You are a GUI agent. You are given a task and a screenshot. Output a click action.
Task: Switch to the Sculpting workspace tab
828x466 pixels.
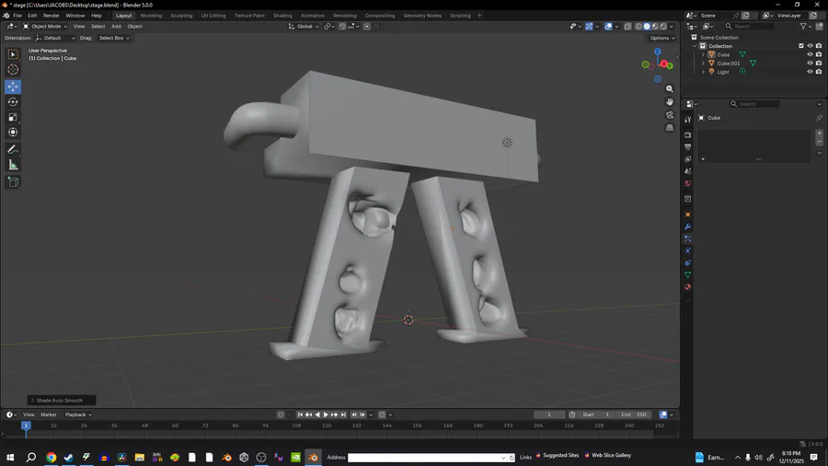coord(181,16)
